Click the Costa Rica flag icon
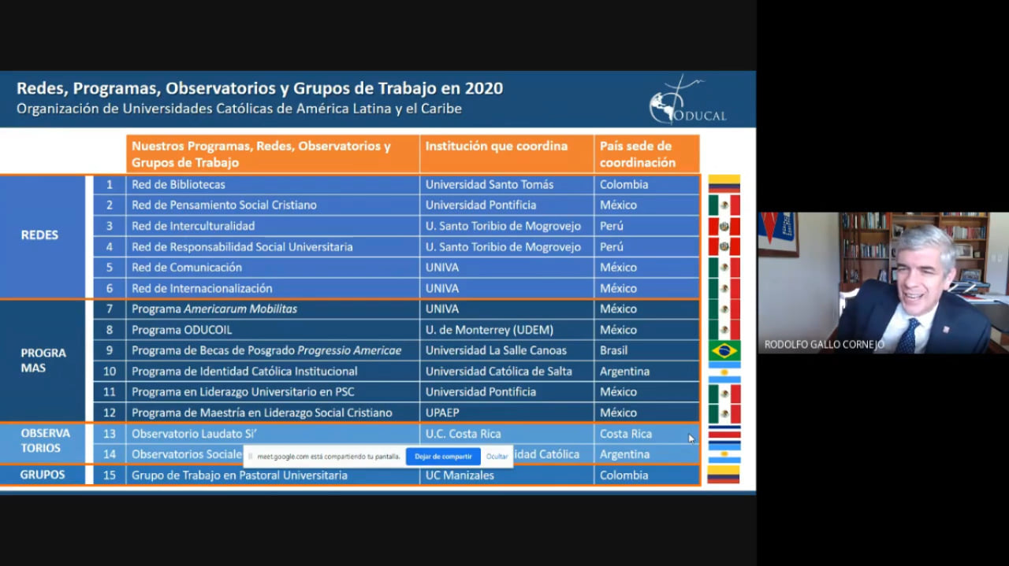 click(724, 434)
